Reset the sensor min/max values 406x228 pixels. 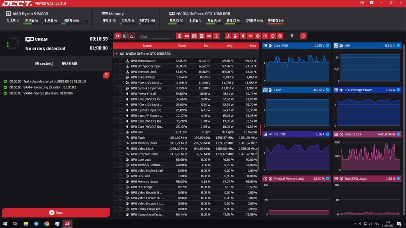tap(303, 36)
